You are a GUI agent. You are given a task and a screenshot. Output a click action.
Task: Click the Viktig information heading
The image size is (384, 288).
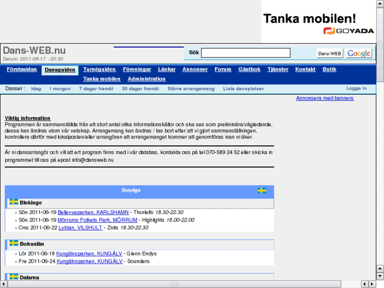pyautogui.click(x=27, y=118)
